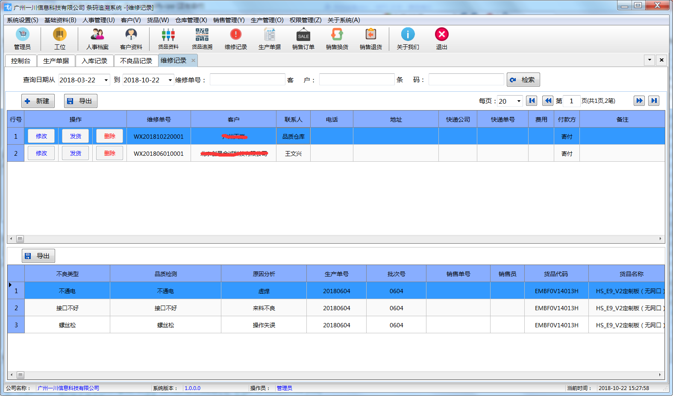Open the tab list dropdown arrow
This screenshot has width=673, height=396.
649,60
